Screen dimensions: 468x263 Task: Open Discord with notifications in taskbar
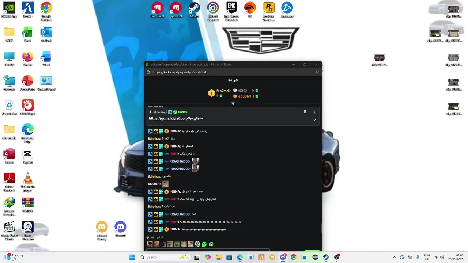283,257
